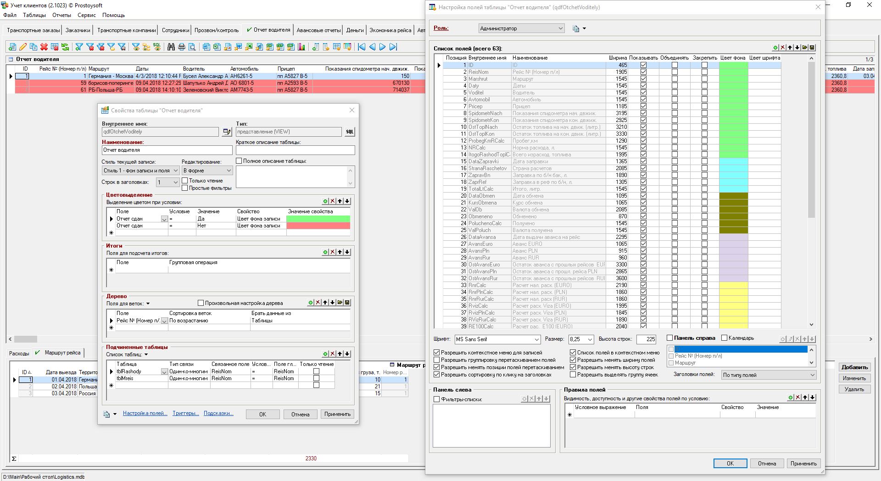The width and height of the screenshot is (881, 481).
Task: Click the Добавить button on right side
Action: point(854,367)
